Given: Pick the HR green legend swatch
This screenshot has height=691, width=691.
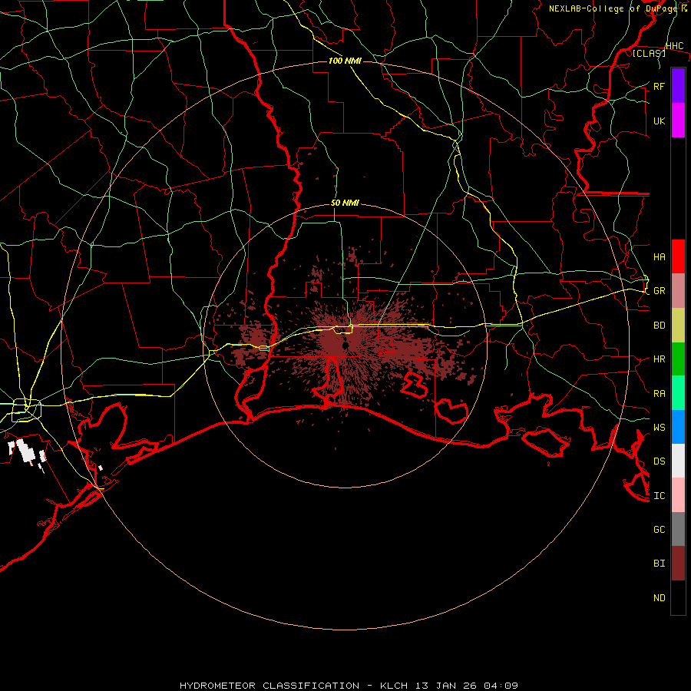Looking at the screenshot, I should [x=678, y=359].
